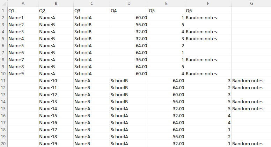Select the row 1 header
271x147 pixels.
click(x=3, y=10)
